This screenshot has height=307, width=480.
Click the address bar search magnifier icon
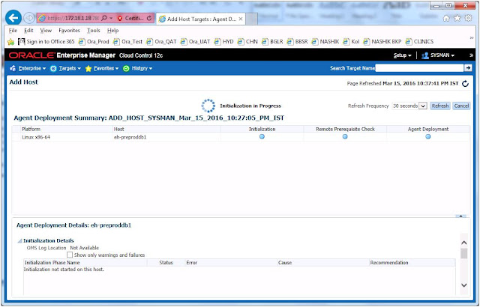(x=104, y=18)
